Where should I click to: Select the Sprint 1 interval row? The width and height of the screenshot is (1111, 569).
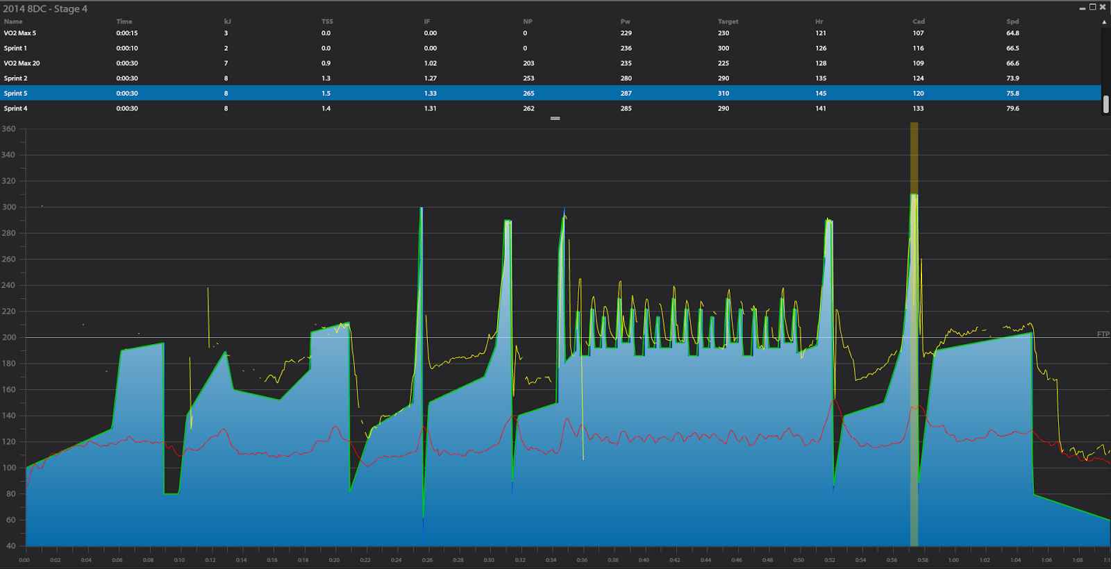(551, 49)
